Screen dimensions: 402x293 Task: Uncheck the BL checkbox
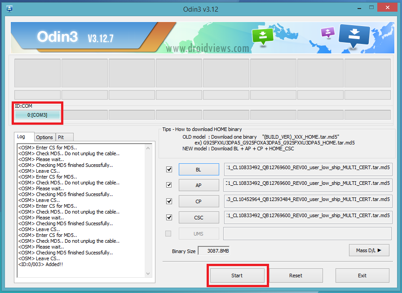tap(169, 169)
